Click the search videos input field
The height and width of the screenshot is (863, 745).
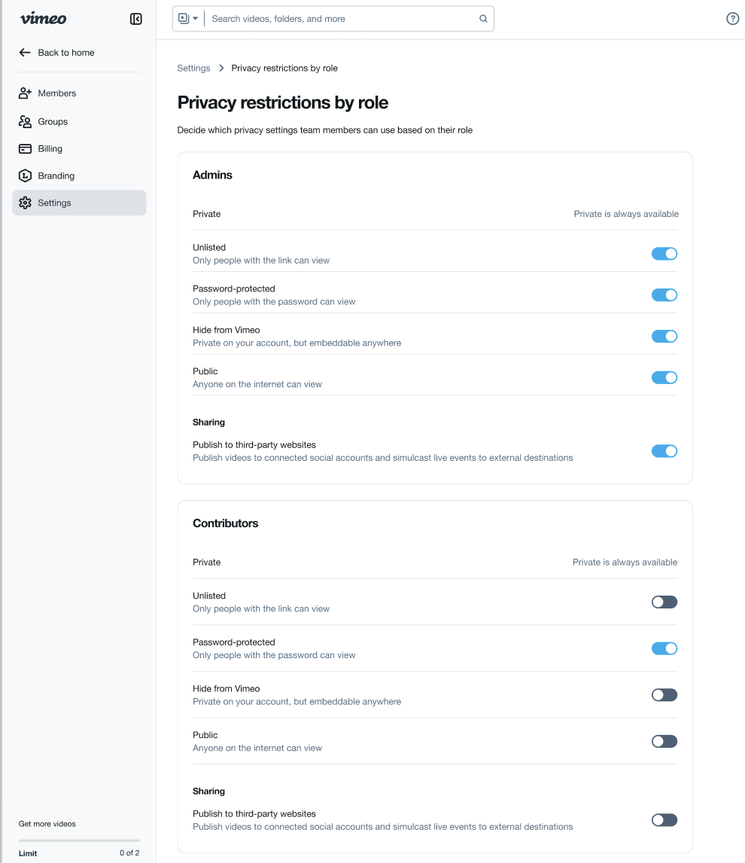[x=342, y=19]
